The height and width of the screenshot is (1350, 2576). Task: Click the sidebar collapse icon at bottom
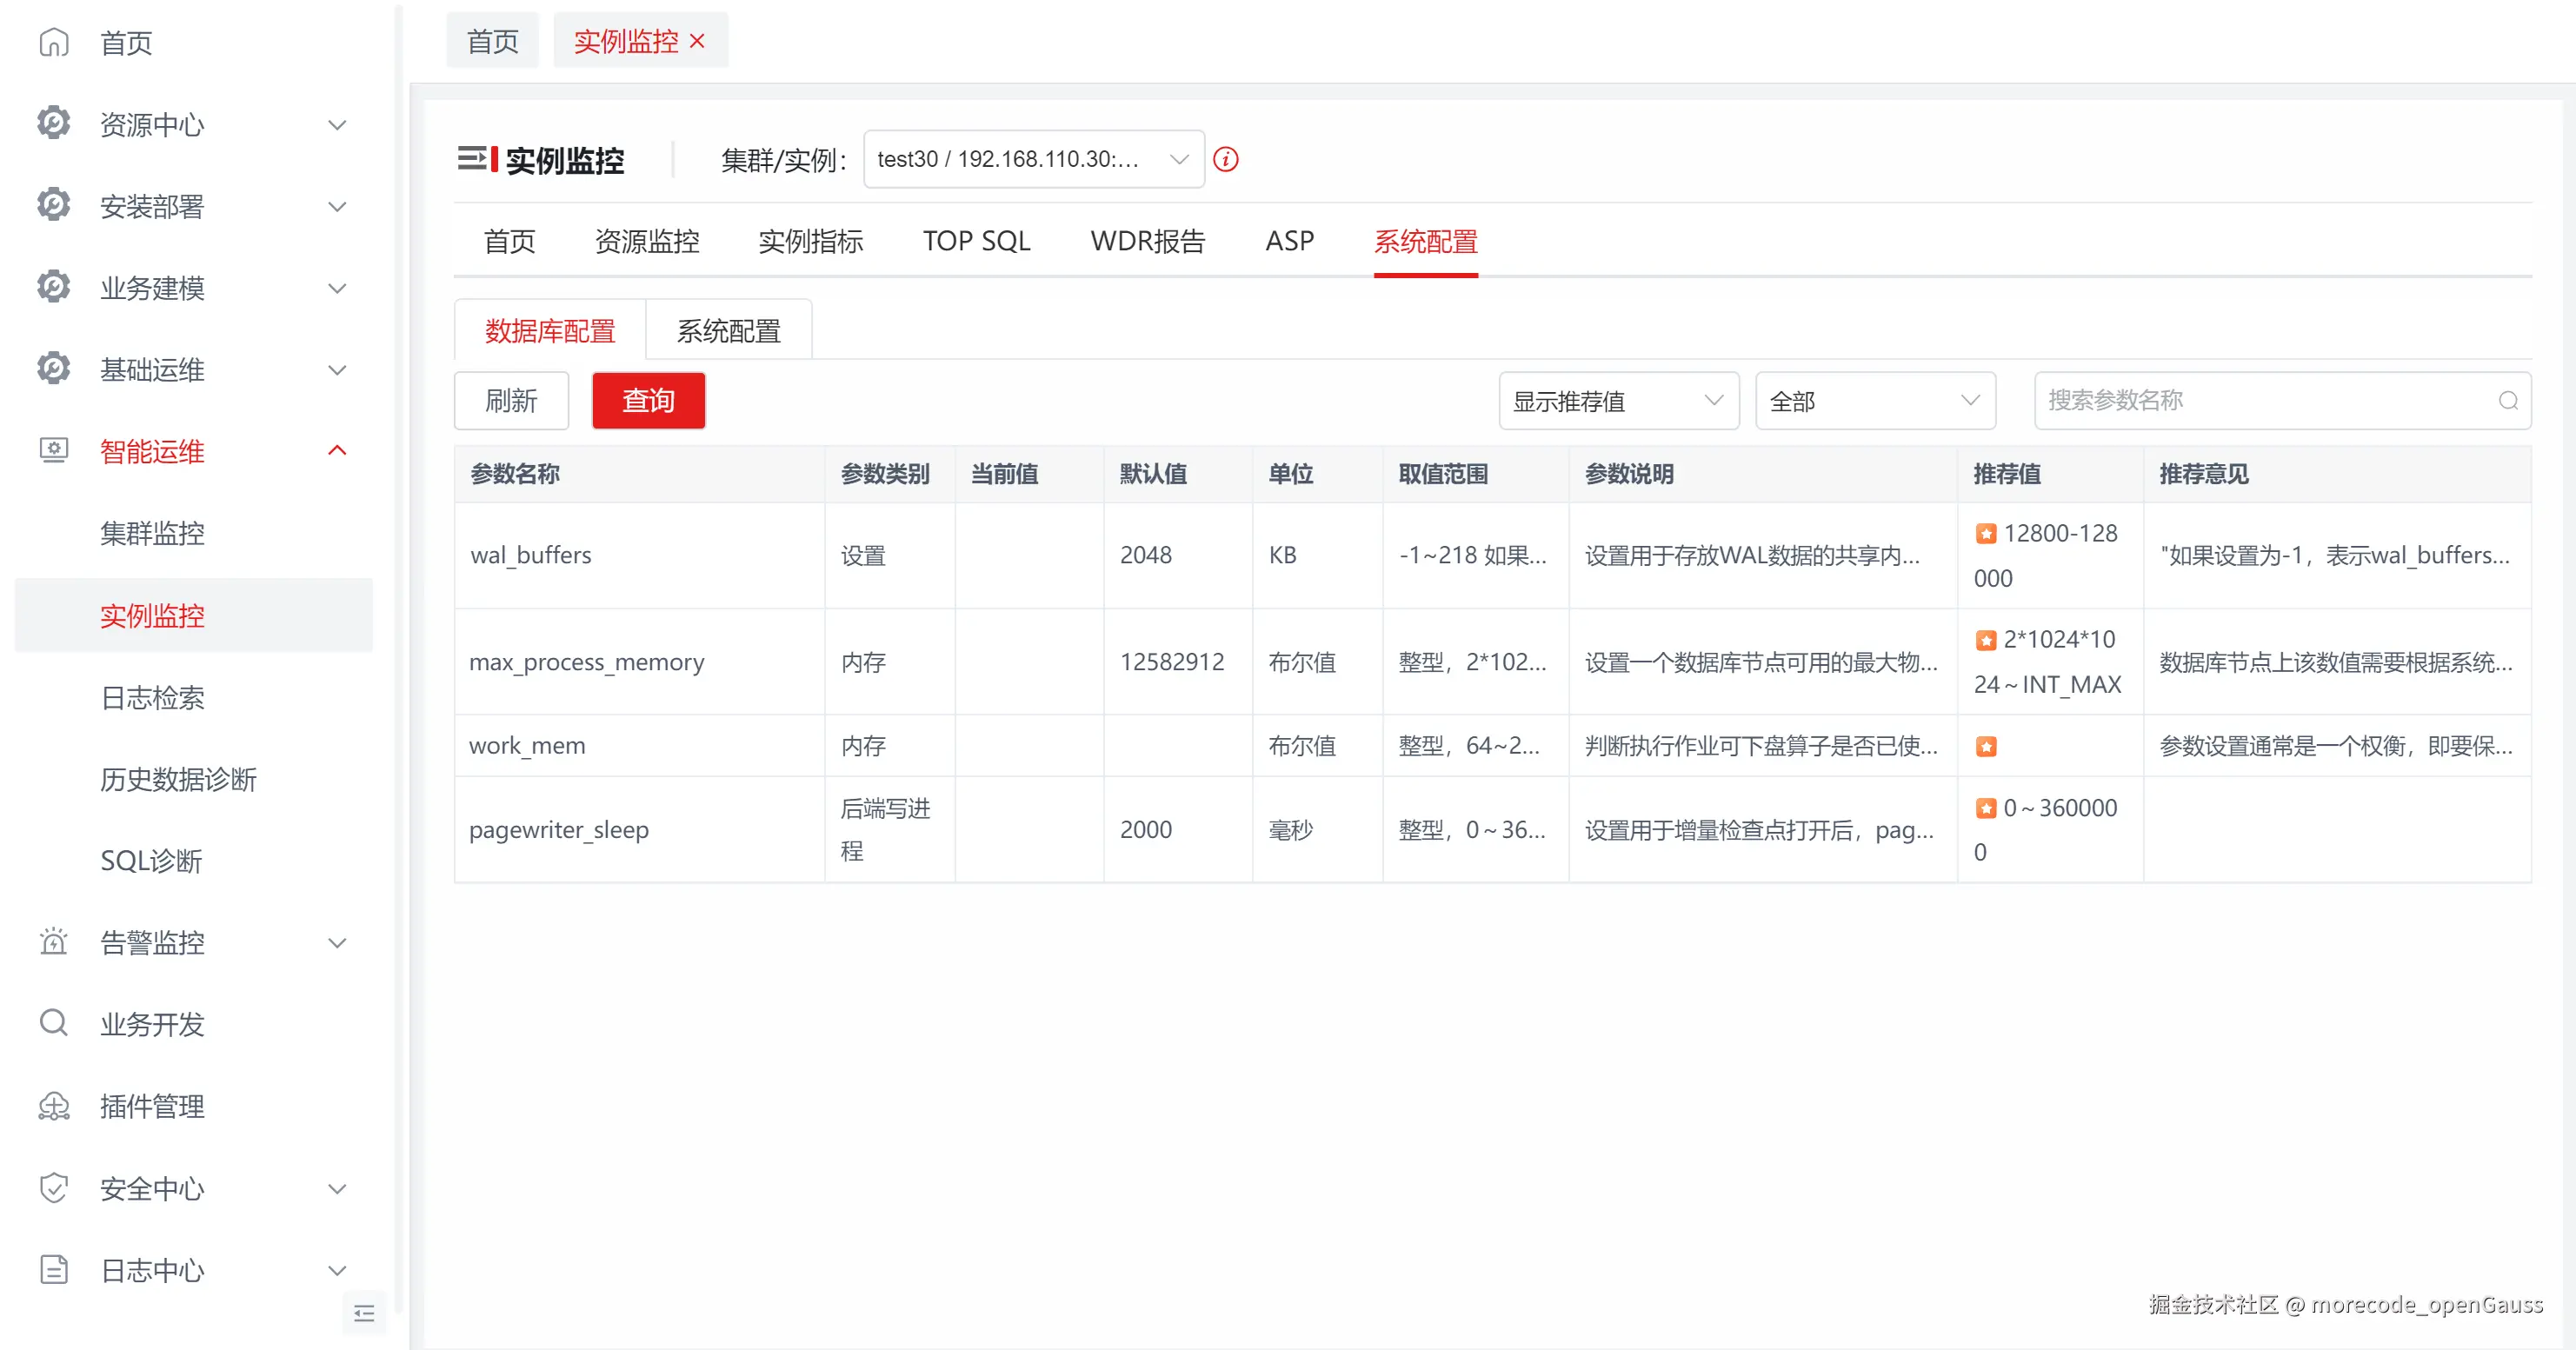[364, 1313]
